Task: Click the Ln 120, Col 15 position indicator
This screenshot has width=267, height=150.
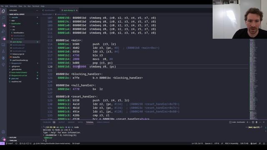Action: click(x=197, y=143)
